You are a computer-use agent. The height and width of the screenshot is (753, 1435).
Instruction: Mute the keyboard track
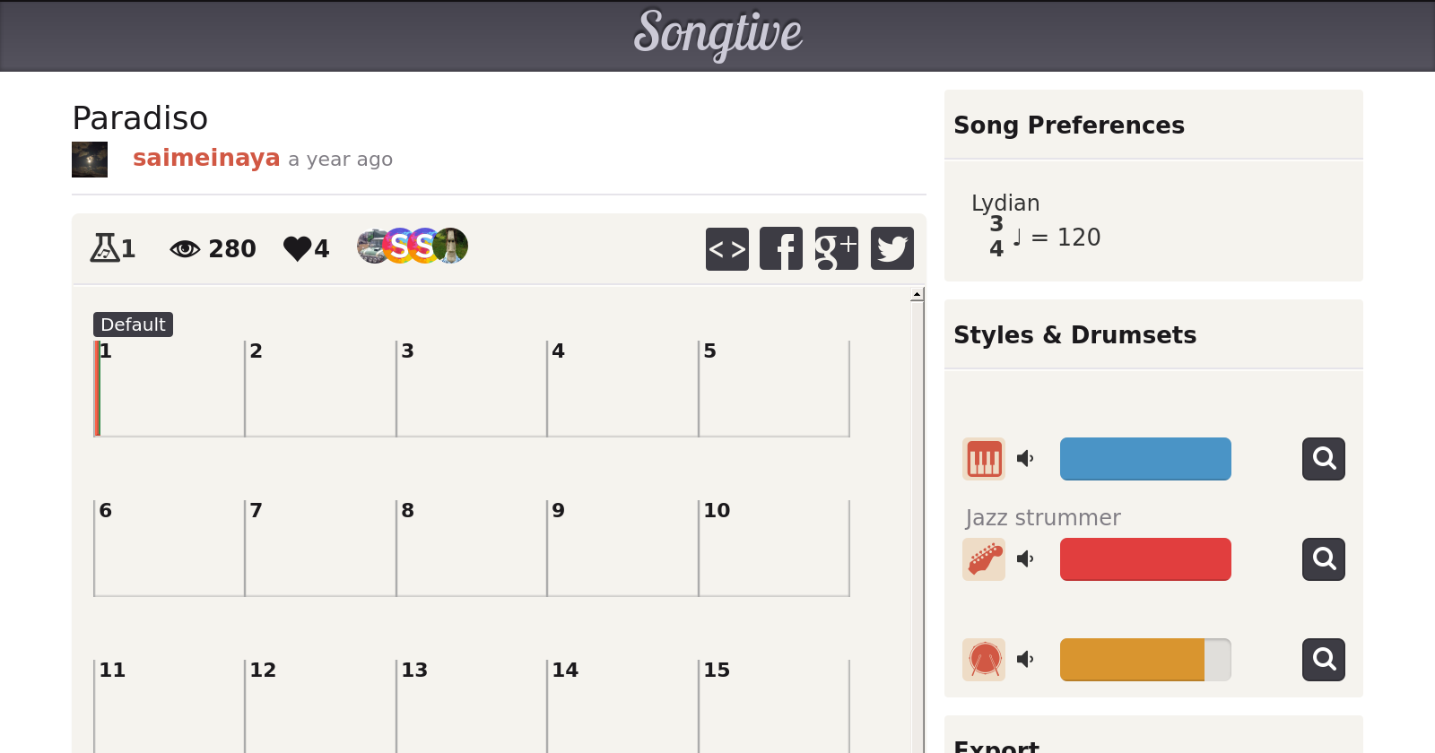point(1026,459)
